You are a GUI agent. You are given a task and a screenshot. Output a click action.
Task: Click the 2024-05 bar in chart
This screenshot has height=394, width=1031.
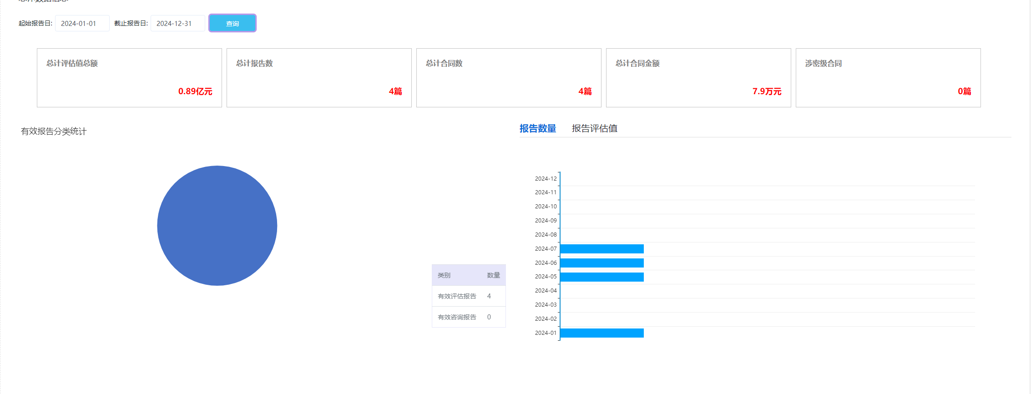click(x=601, y=277)
